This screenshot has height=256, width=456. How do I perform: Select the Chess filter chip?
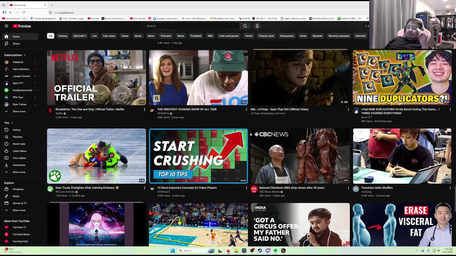[x=125, y=36]
